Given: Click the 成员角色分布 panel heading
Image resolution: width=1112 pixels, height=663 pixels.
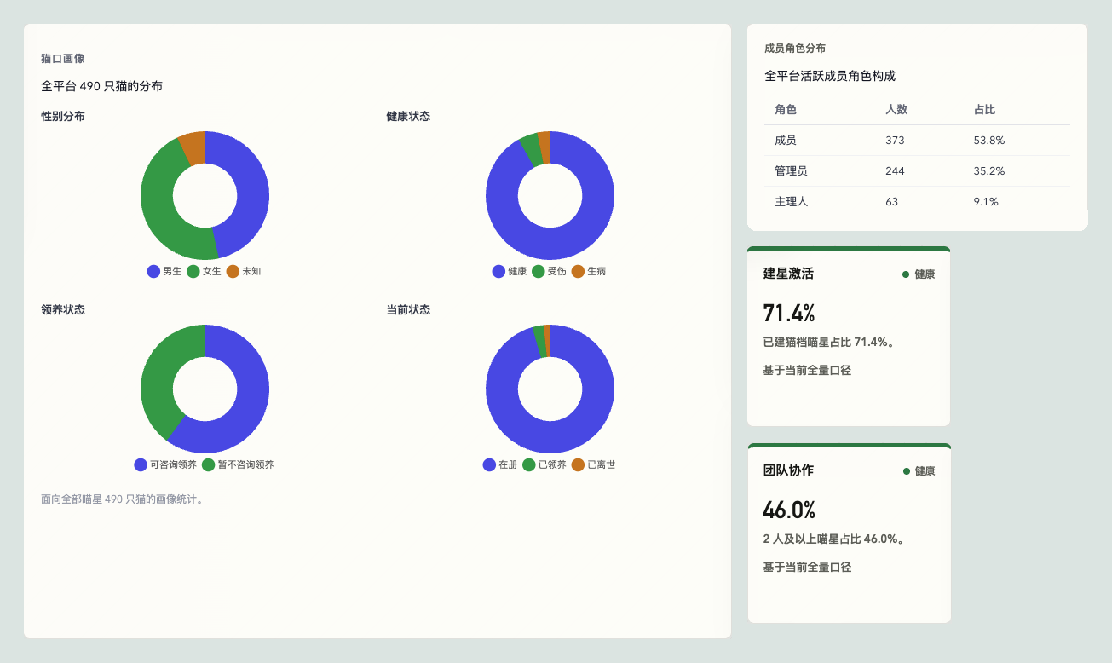Looking at the screenshot, I should point(795,49).
